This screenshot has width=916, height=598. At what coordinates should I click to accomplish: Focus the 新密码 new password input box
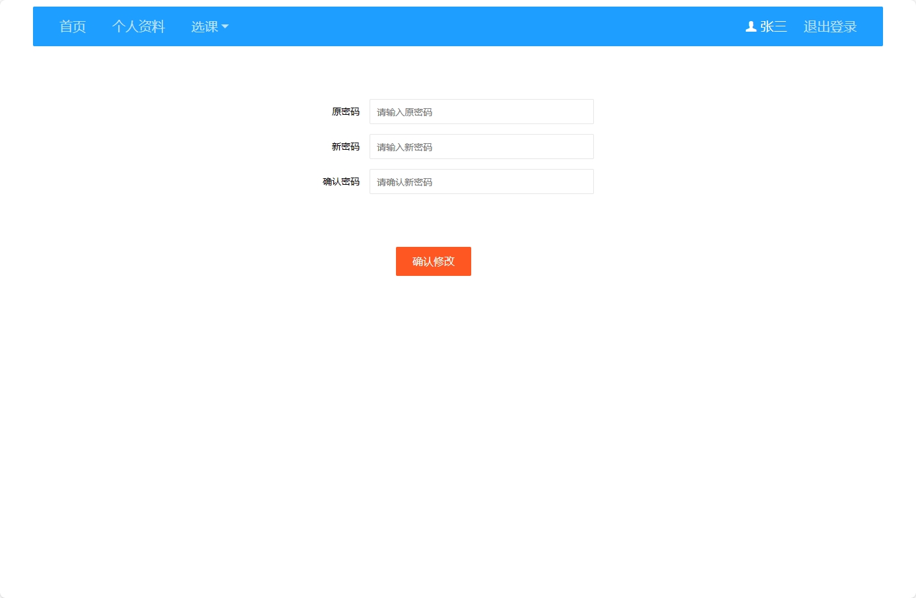(x=481, y=146)
